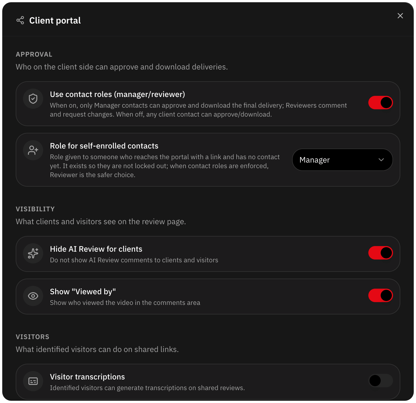Click the APPROVAL section heading
This screenshot has width=416, height=403.
[x=34, y=54]
